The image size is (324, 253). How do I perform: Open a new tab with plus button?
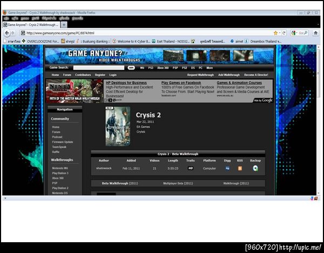[x=64, y=25]
